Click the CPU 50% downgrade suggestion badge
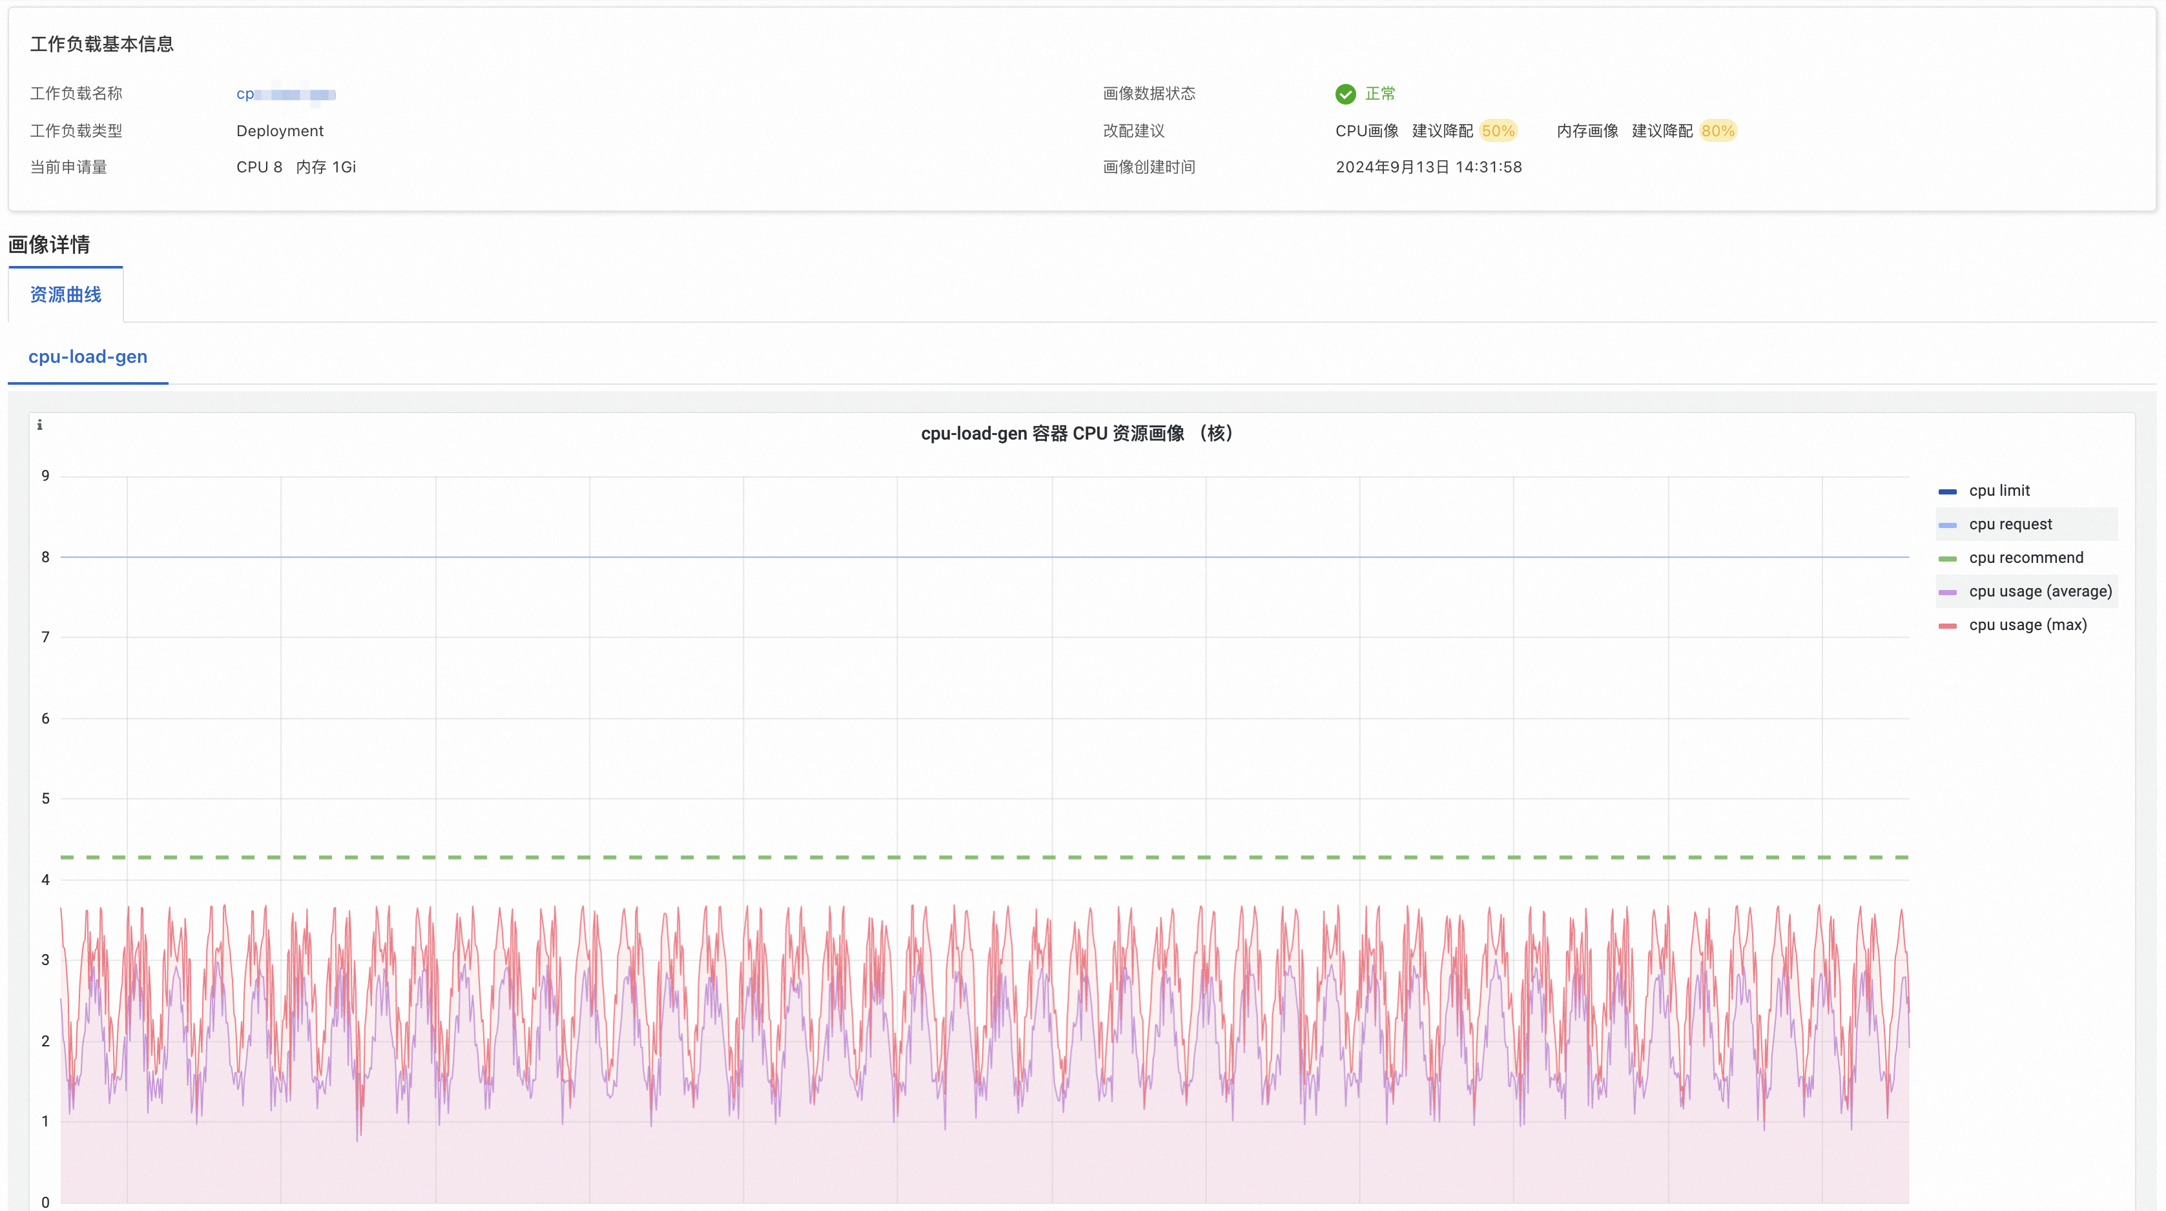Image resolution: width=2166 pixels, height=1211 pixels. (x=1498, y=131)
